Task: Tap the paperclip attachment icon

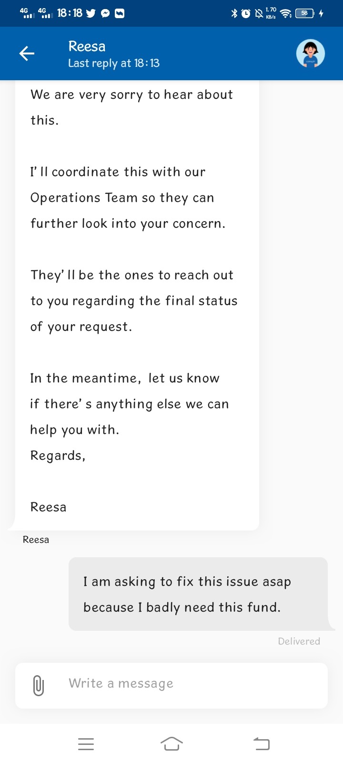Action: point(39,686)
